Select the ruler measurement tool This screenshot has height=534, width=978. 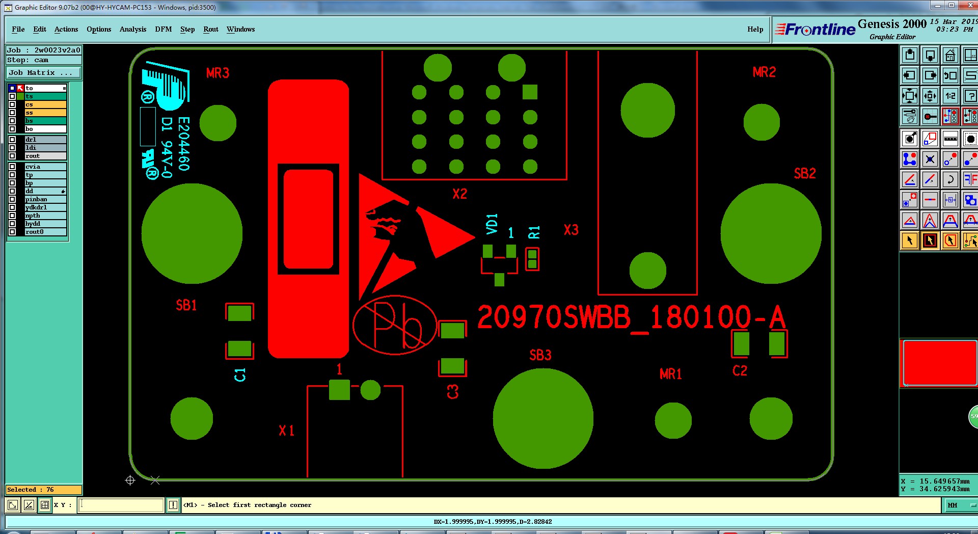(950, 139)
